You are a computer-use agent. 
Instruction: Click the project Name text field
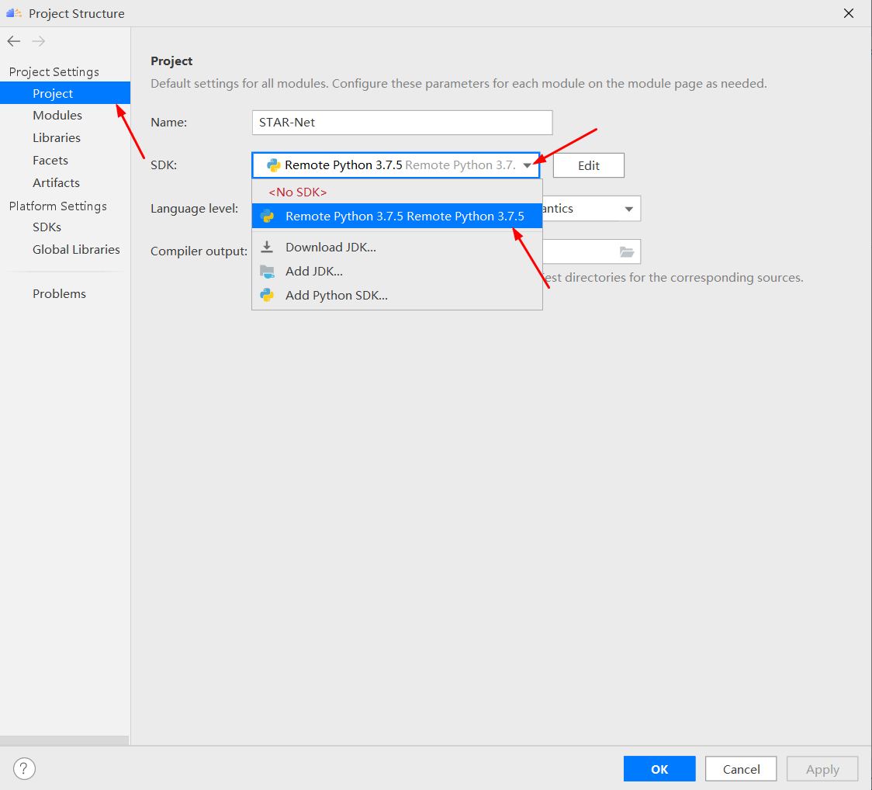tap(402, 123)
